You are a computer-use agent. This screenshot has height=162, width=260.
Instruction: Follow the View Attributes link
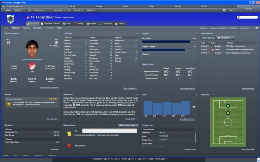130,88
